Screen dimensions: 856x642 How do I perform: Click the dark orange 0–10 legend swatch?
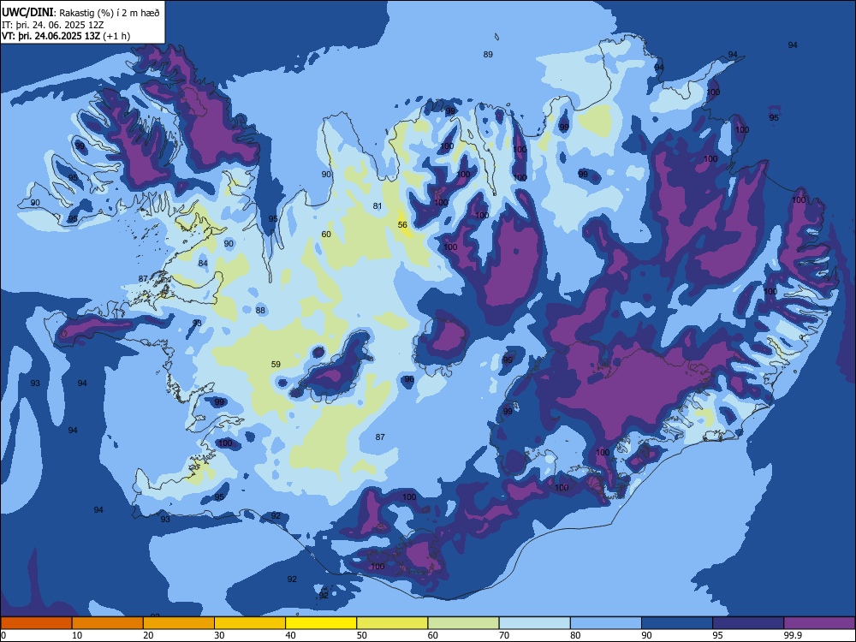(x=36, y=622)
